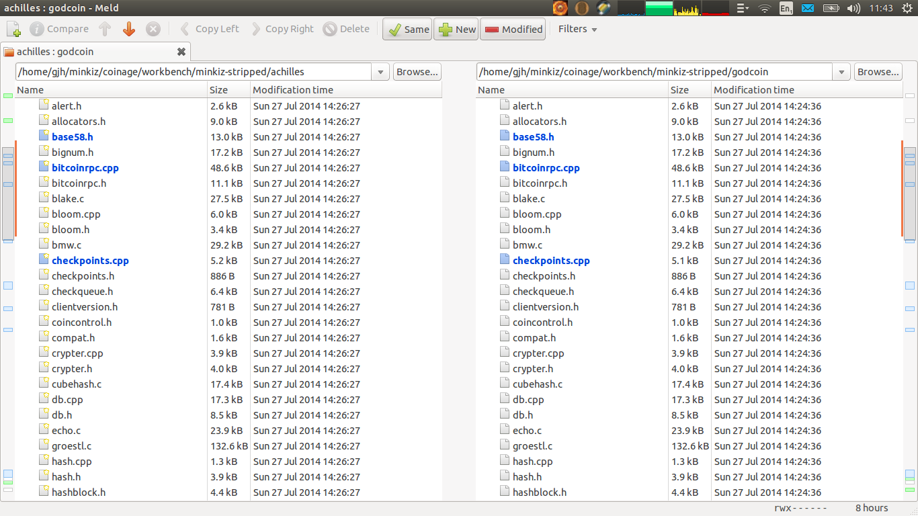Open the Wi-Fi network indicator

coord(764,8)
